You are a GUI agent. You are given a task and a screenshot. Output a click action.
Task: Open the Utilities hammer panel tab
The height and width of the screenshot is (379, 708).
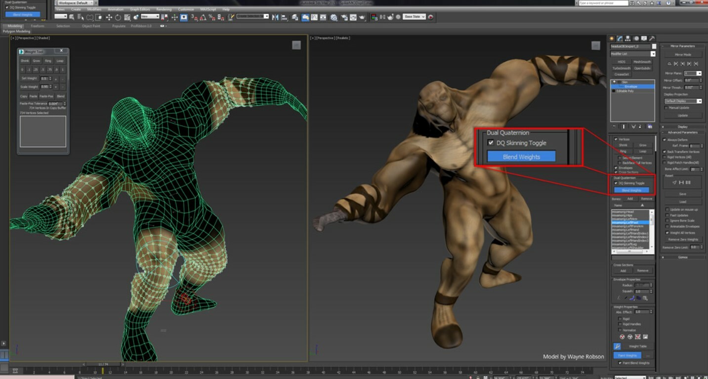coord(652,38)
